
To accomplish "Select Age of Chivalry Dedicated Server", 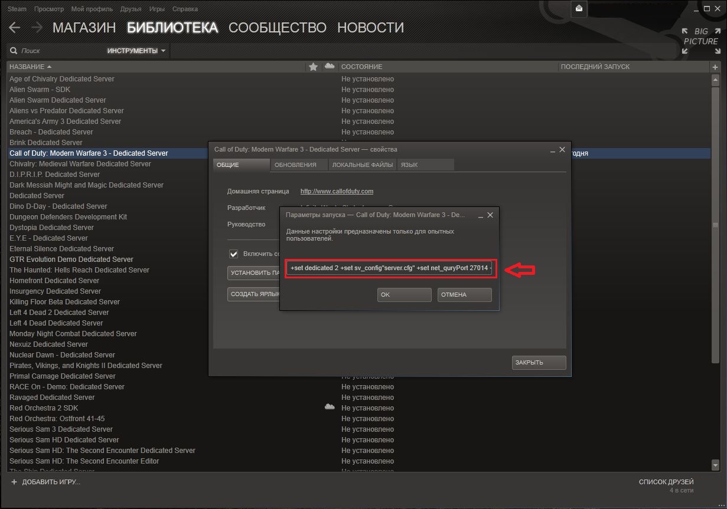I will tap(62, 79).
